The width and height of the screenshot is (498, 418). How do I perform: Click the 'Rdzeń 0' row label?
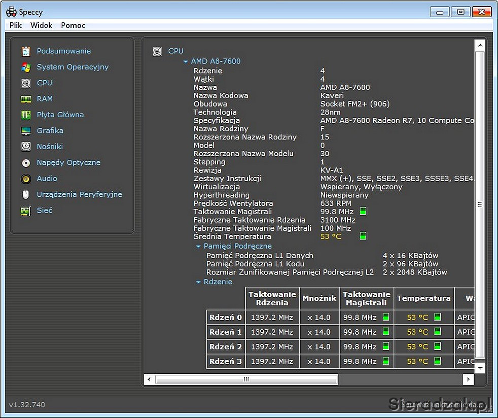[226, 318]
